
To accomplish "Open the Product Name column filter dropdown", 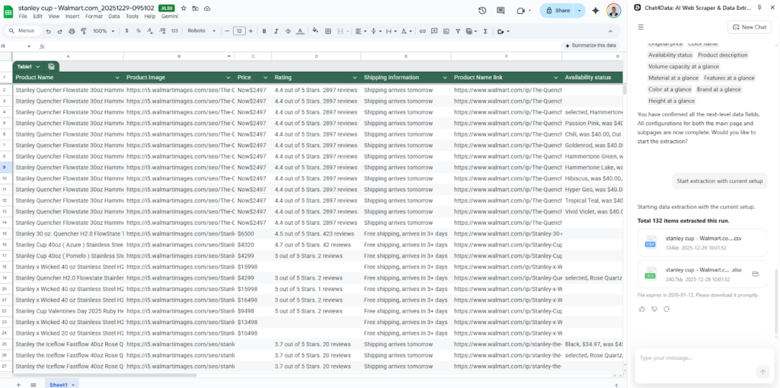I will coord(117,78).
